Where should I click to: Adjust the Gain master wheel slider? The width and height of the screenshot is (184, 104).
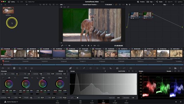(43, 94)
